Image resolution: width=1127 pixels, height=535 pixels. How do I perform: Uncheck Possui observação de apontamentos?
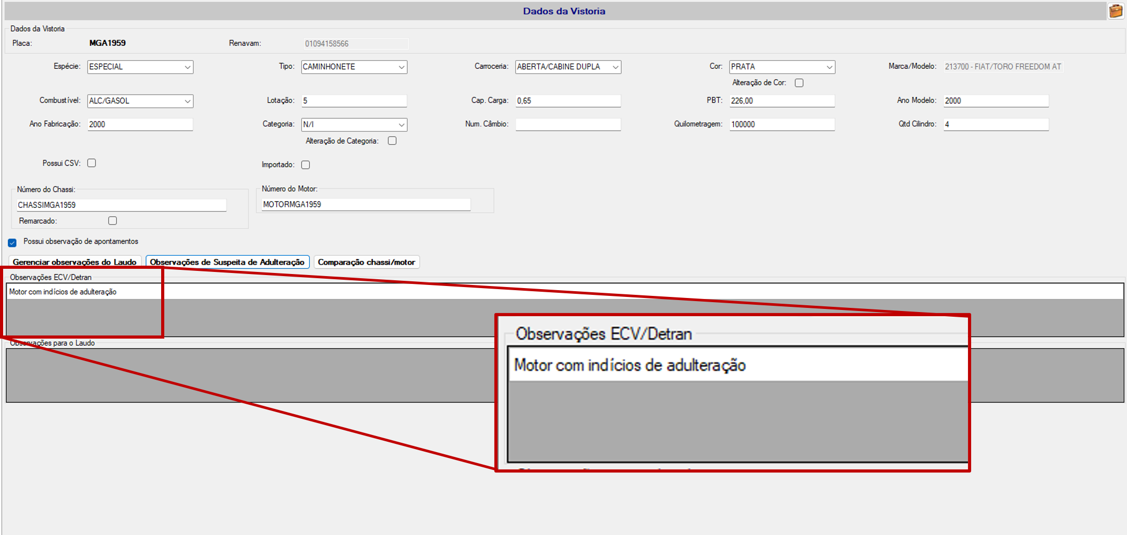tap(13, 243)
